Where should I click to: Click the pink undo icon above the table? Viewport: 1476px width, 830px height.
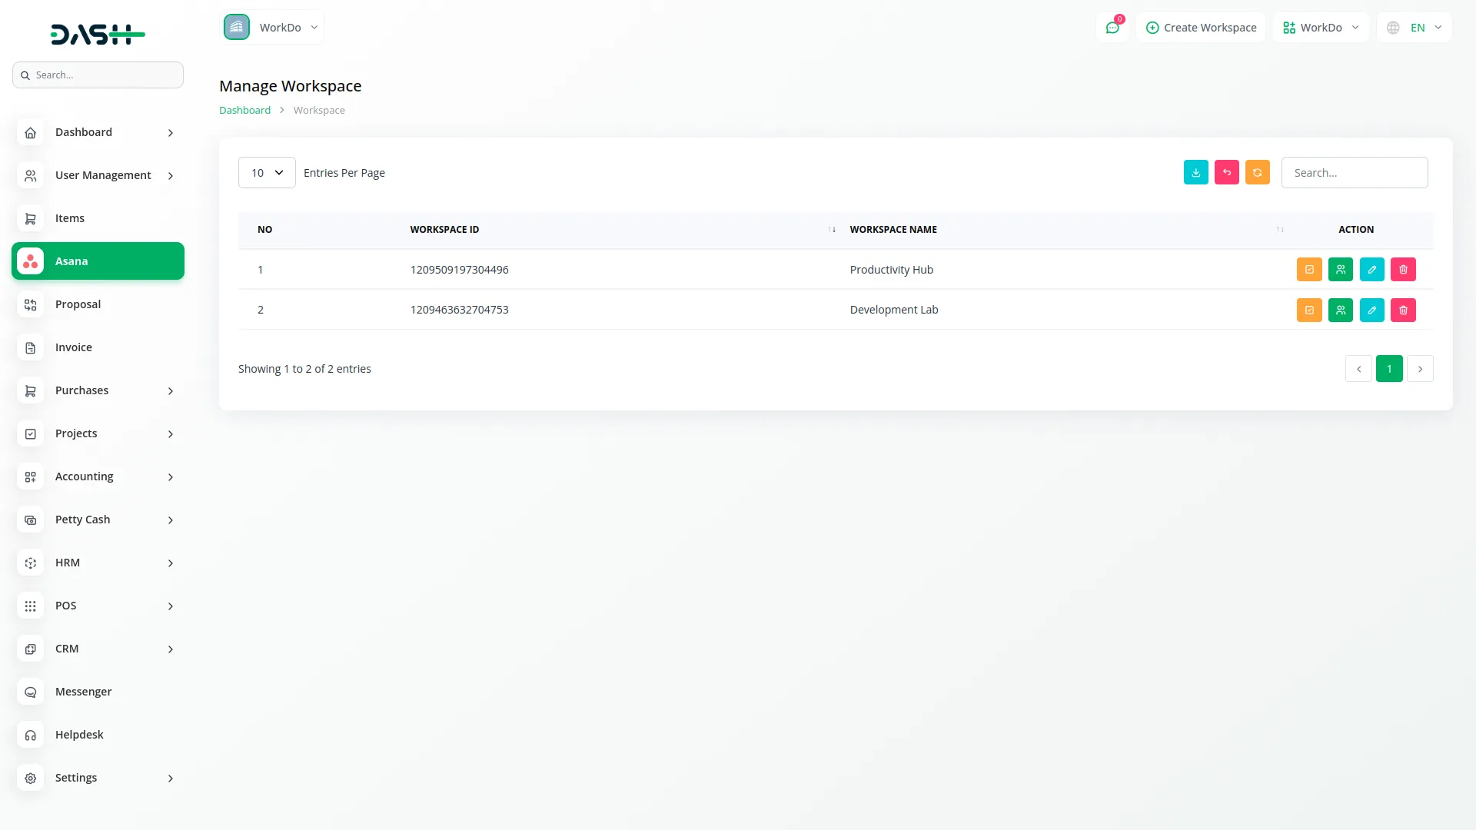1226,172
